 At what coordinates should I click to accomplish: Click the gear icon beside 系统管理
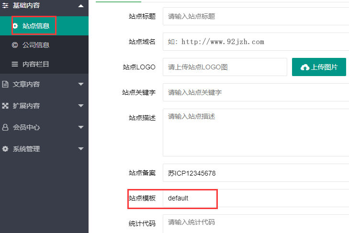click(x=5, y=149)
